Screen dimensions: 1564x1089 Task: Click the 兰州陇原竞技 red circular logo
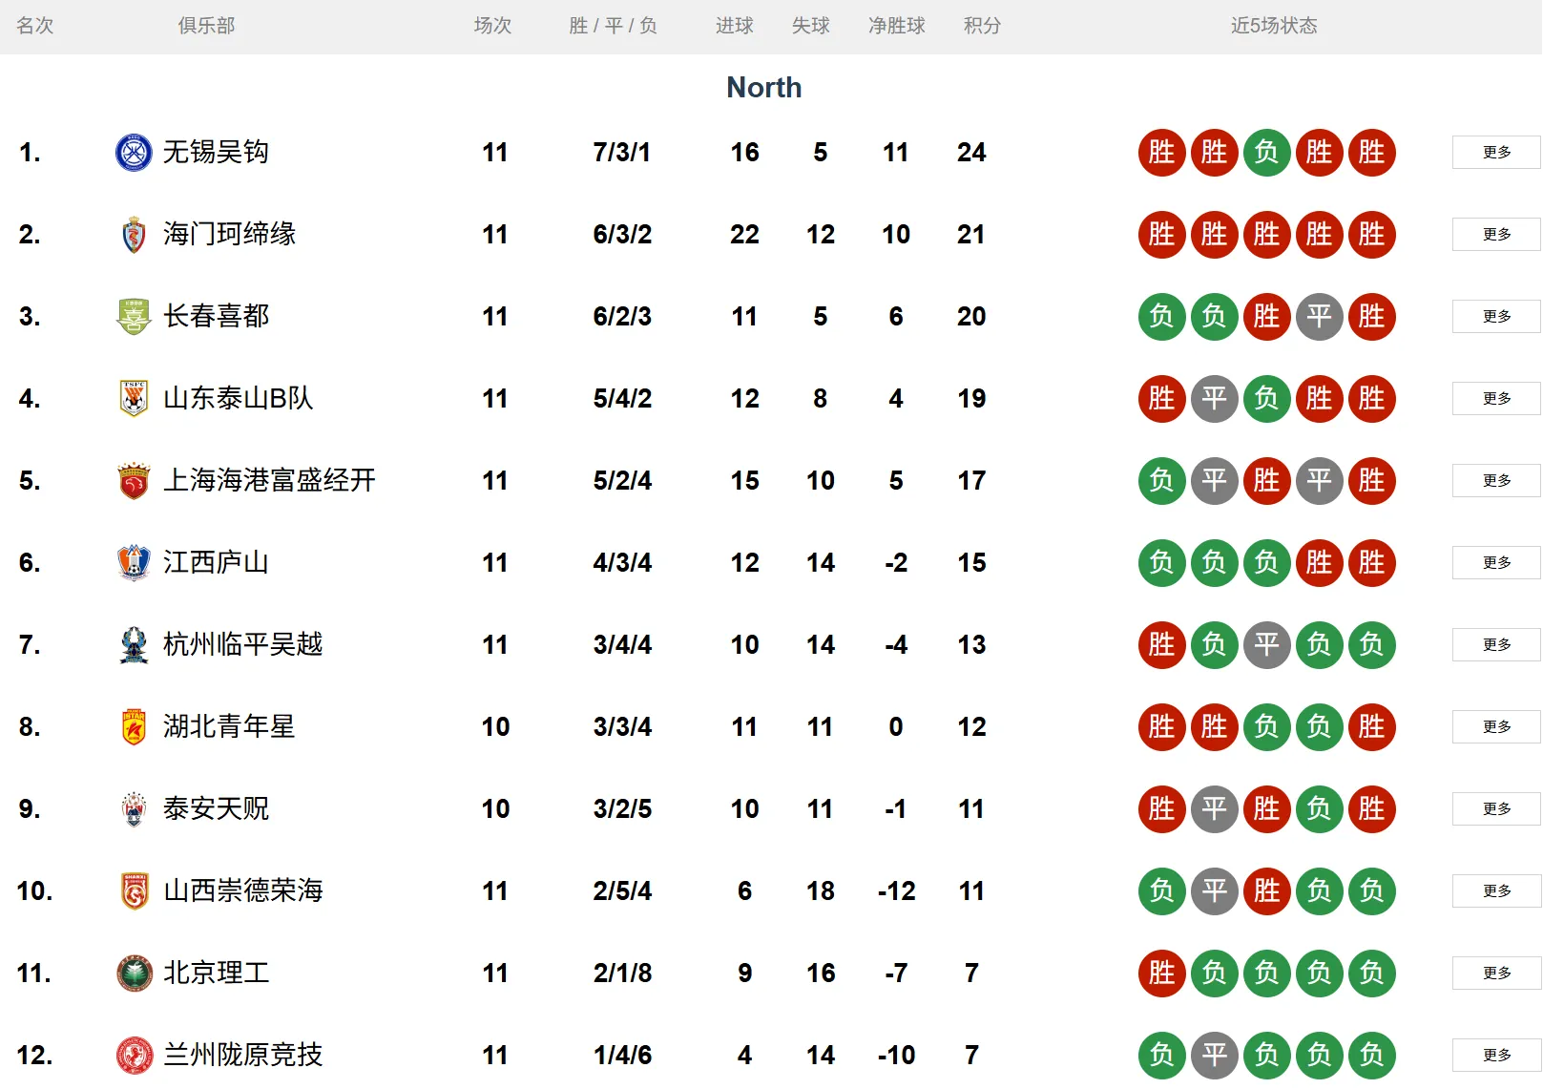point(134,1056)
